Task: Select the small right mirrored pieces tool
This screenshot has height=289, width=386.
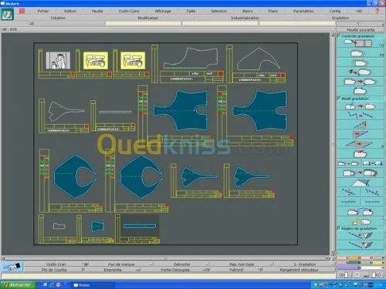Action: click(372, 163)
